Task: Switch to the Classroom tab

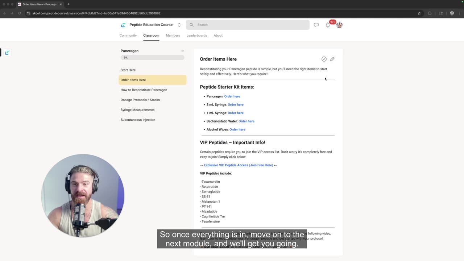Action: coord(151,36)
